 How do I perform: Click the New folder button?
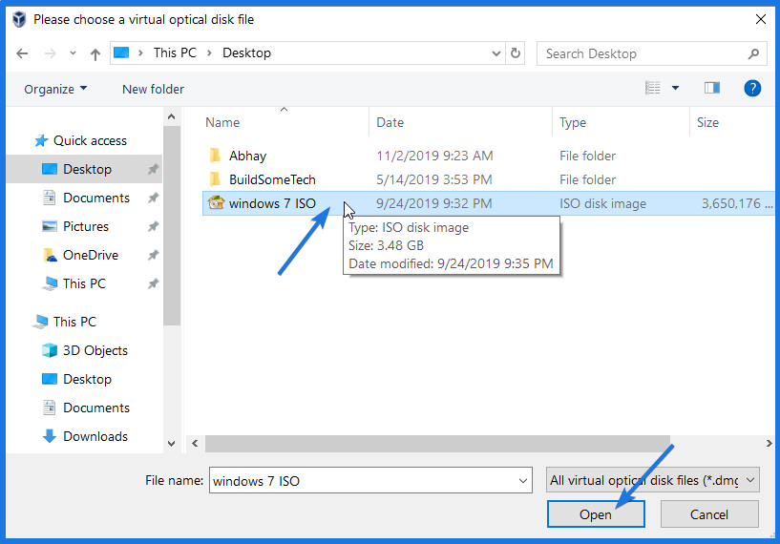click(153, 89)
